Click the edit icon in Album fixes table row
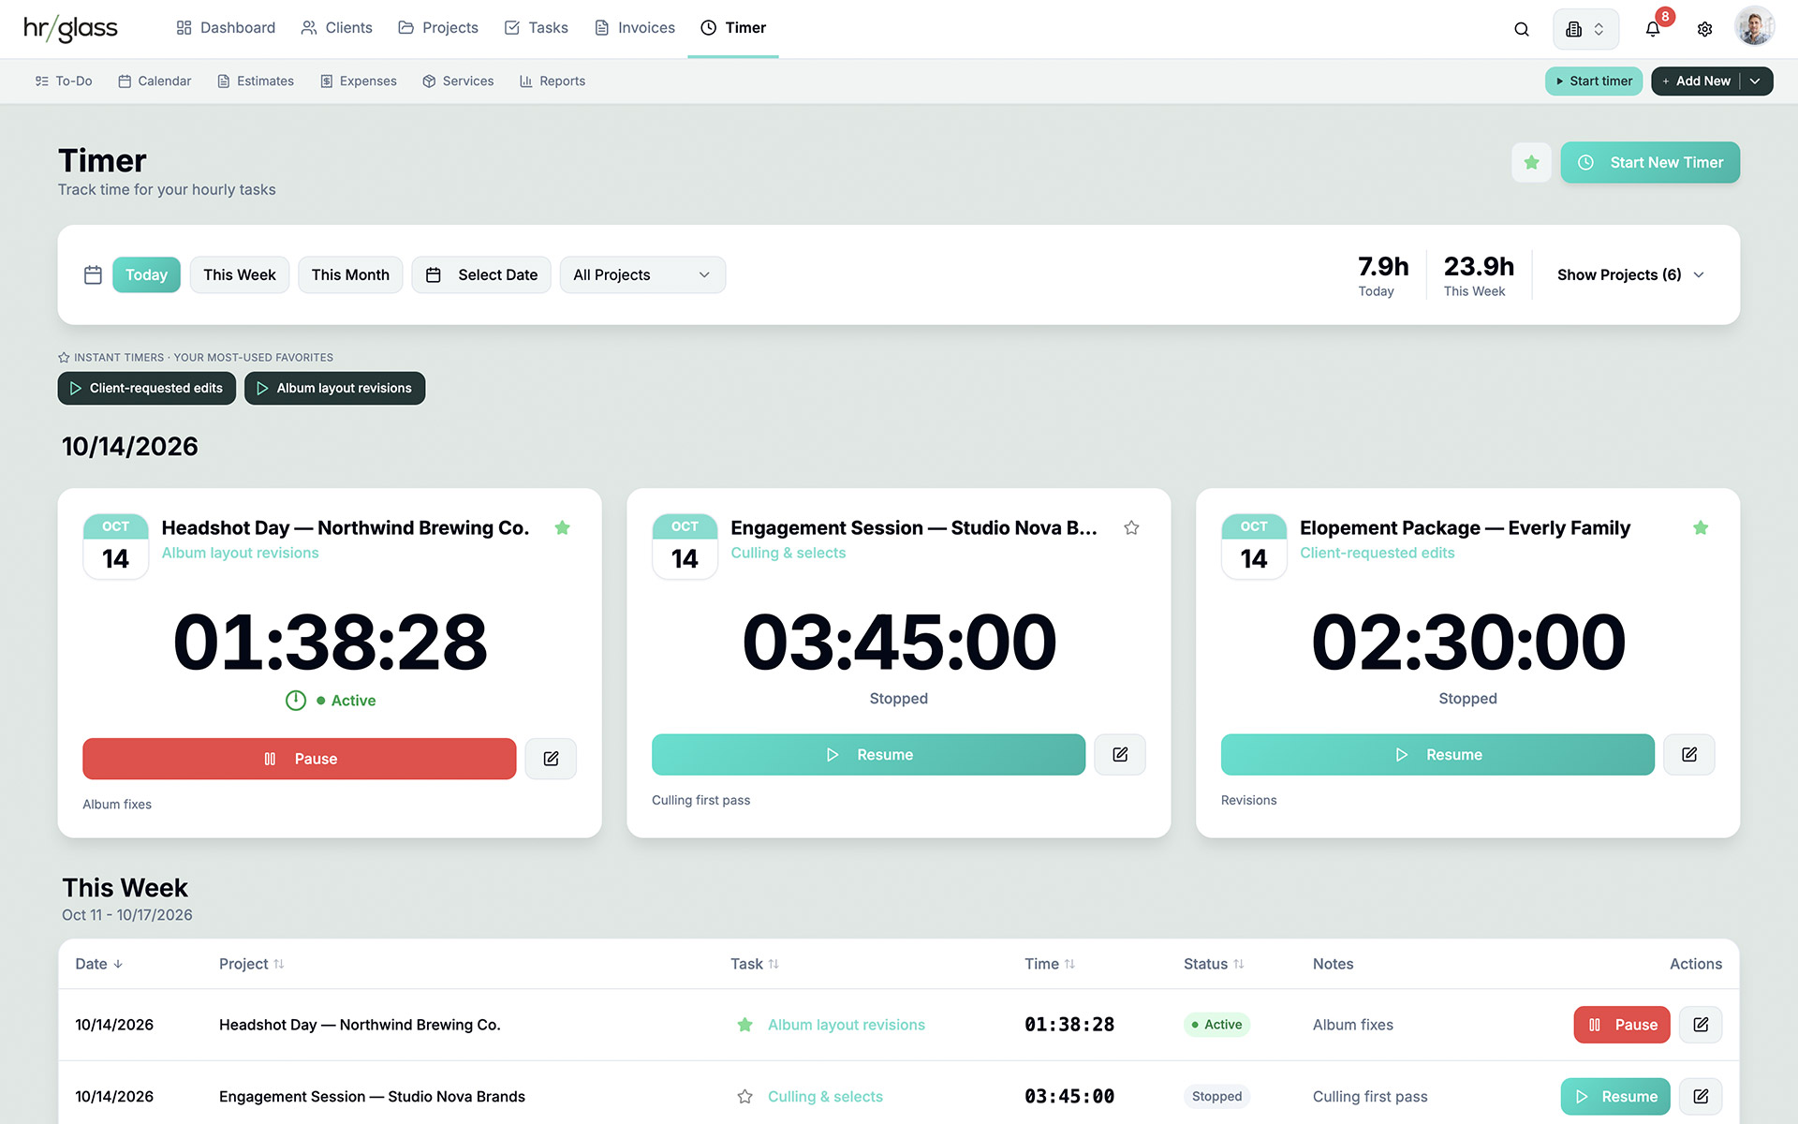The height and width of the screenshot is (1124, 1798). coord(1701,1025)
